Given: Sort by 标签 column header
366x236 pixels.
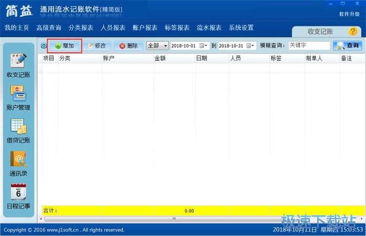Looking at the screenshot, I should (287, 59).
